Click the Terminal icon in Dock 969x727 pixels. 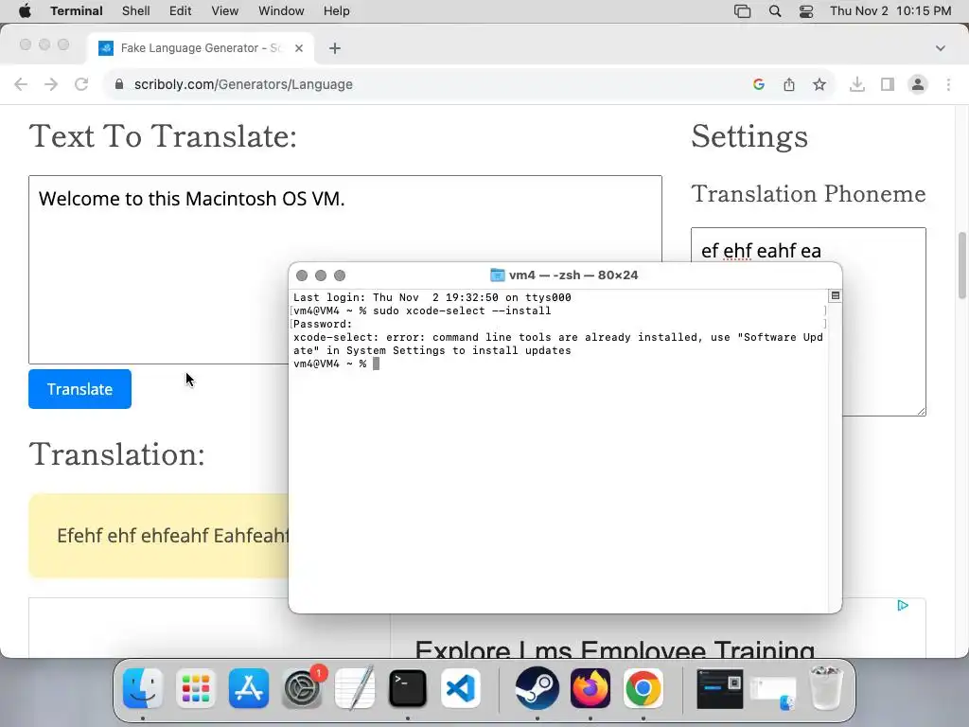pyautogui.click(x=408, y=688)
